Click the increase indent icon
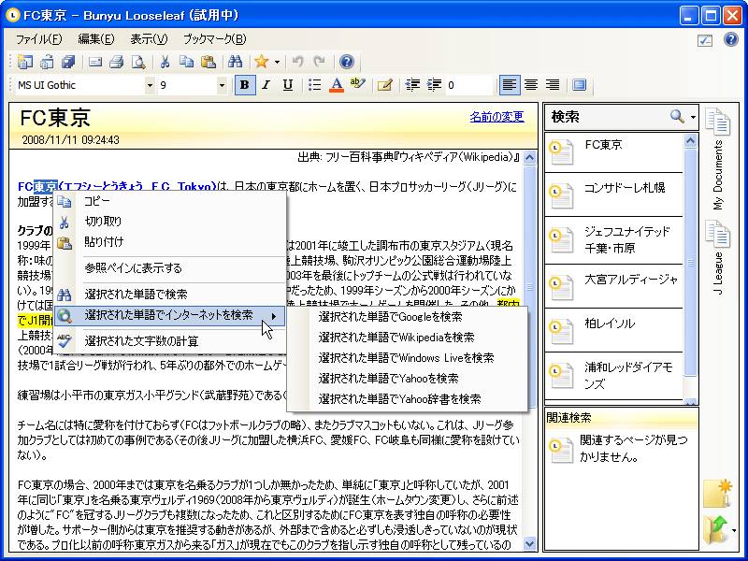 pyautogui.click(x=434, y=85)
